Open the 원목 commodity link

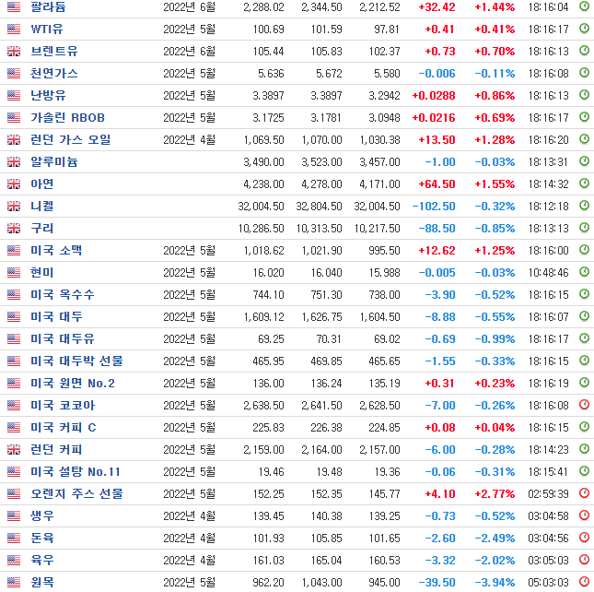tap(42, 582)
